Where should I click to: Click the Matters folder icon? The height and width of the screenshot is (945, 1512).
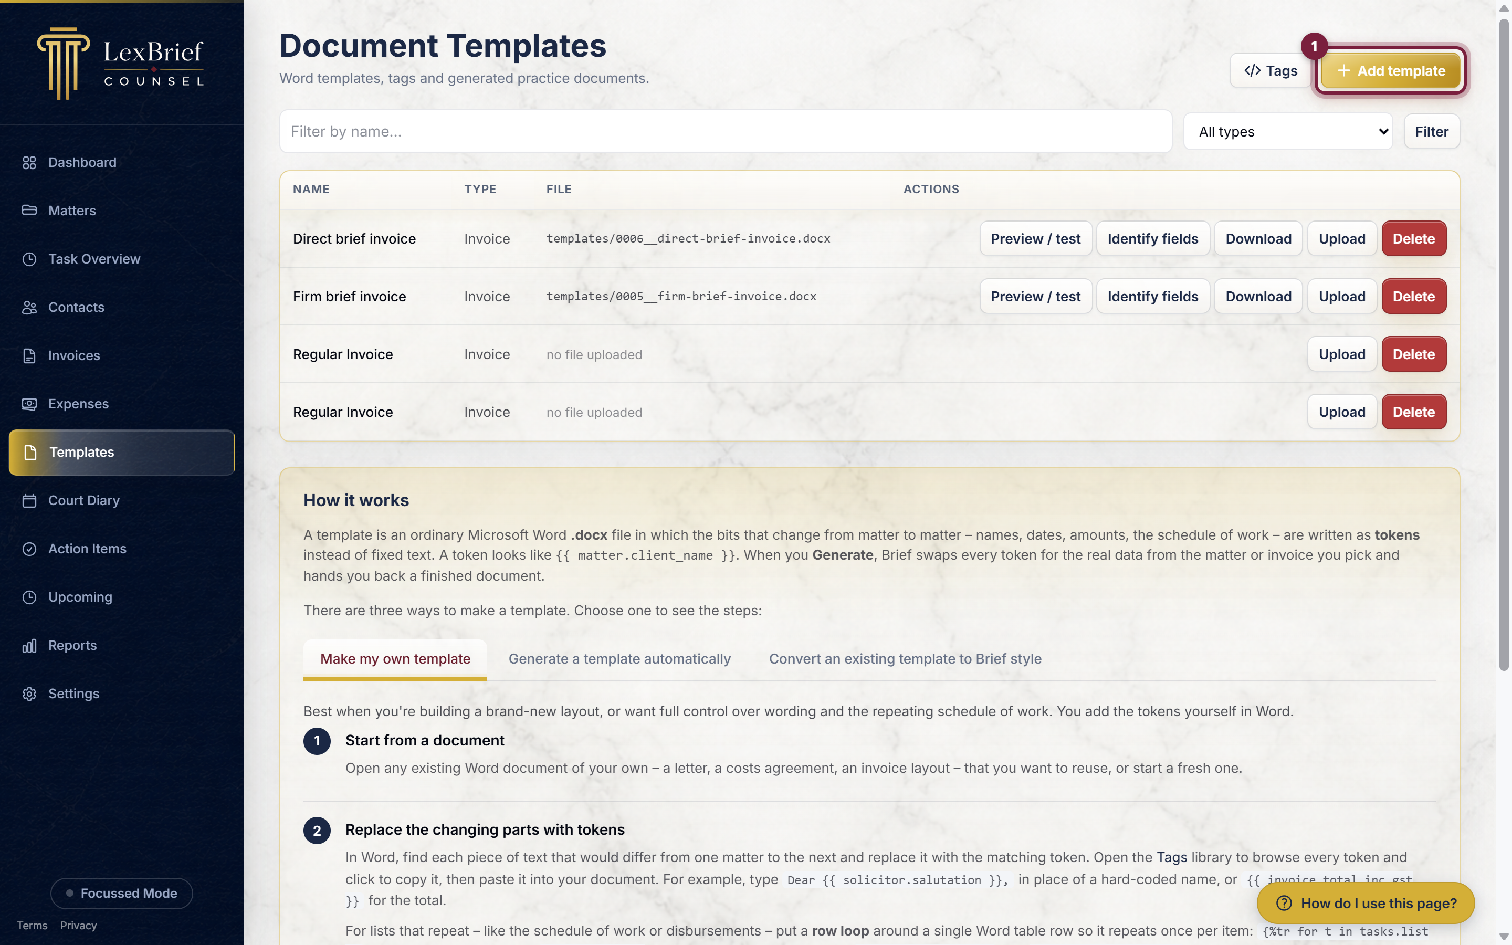pos(29,211)
